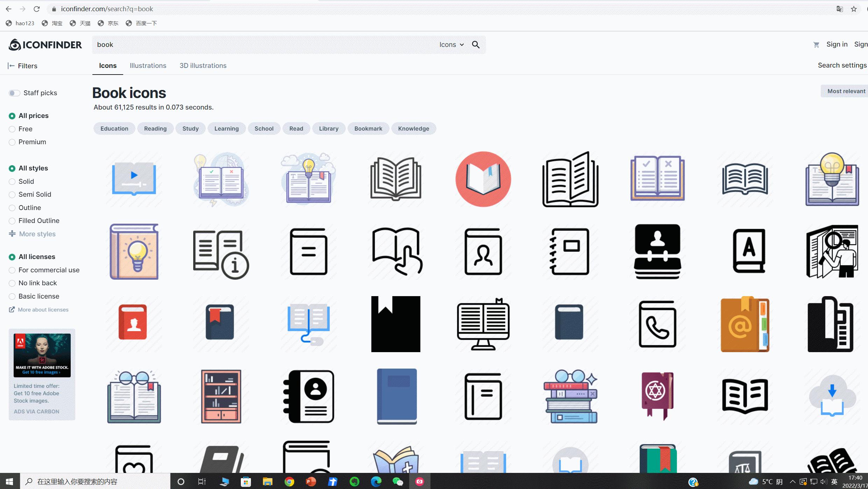Select the solid black bookmark icon
The height and width of the screenshot is (489, 868).
pyautogui.click(x=395, y=324)
